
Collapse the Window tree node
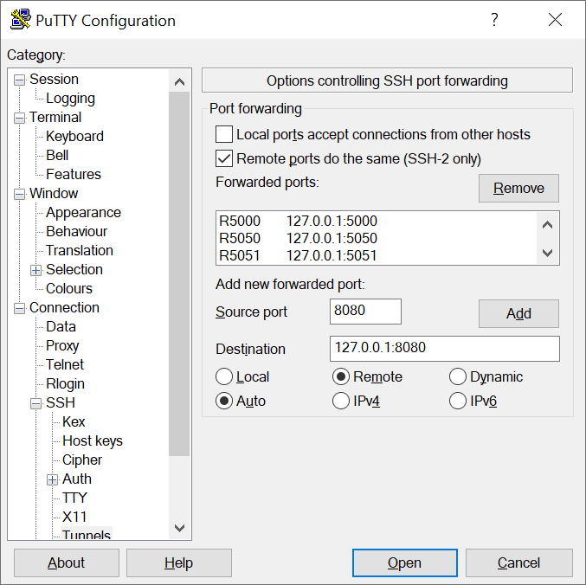pos(19,194)
